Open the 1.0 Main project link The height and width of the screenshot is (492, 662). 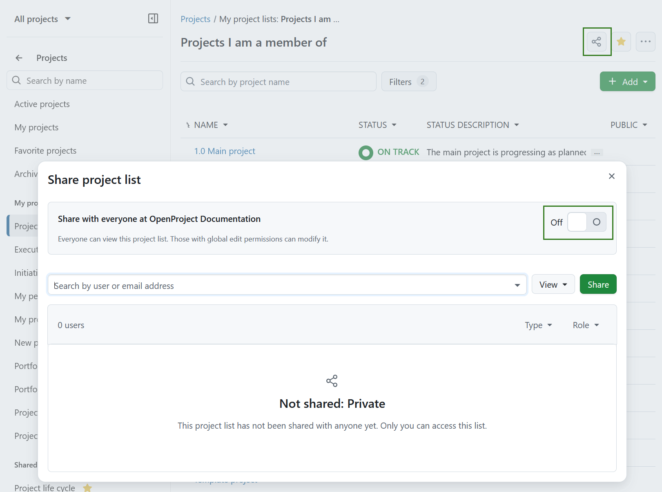pos(225,151)
